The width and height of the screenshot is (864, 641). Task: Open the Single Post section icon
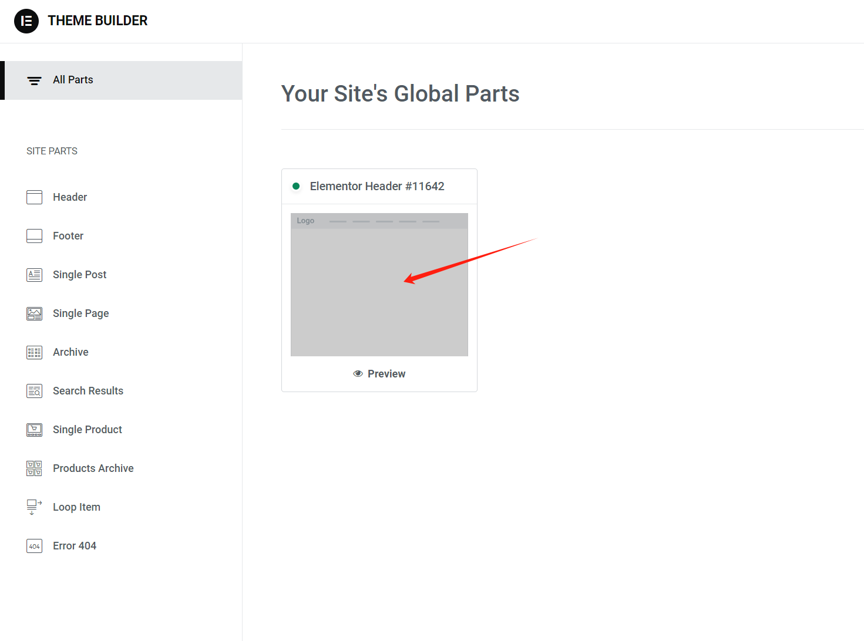point(34,274)
